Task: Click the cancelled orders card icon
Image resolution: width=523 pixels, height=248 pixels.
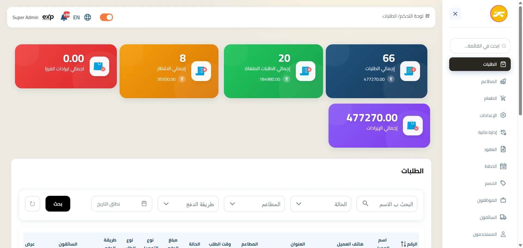Action: tap(306, 71)
